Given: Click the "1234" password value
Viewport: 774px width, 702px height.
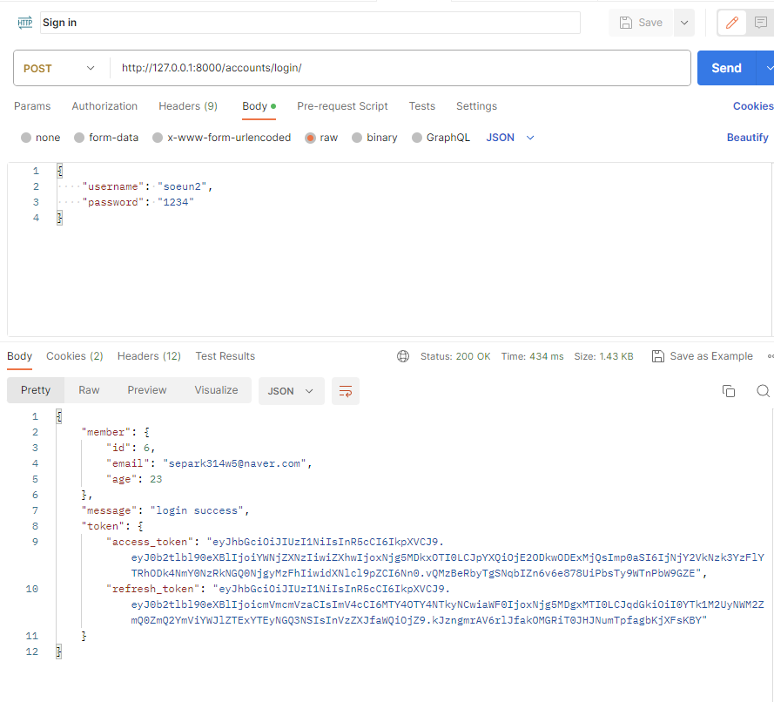Looking at the screenshot, I should [x=176, y=202].
